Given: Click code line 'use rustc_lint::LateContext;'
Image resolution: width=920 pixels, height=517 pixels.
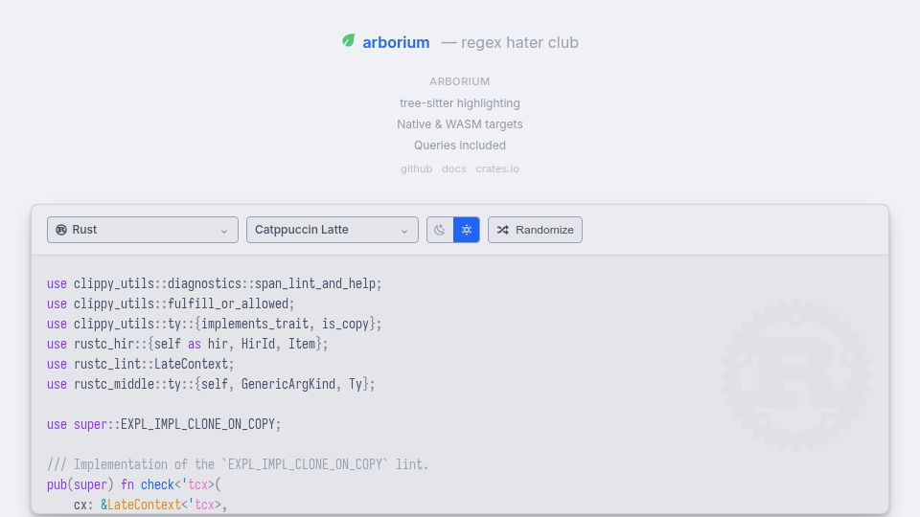Looking at the screenshot, I should pos(141,364).
